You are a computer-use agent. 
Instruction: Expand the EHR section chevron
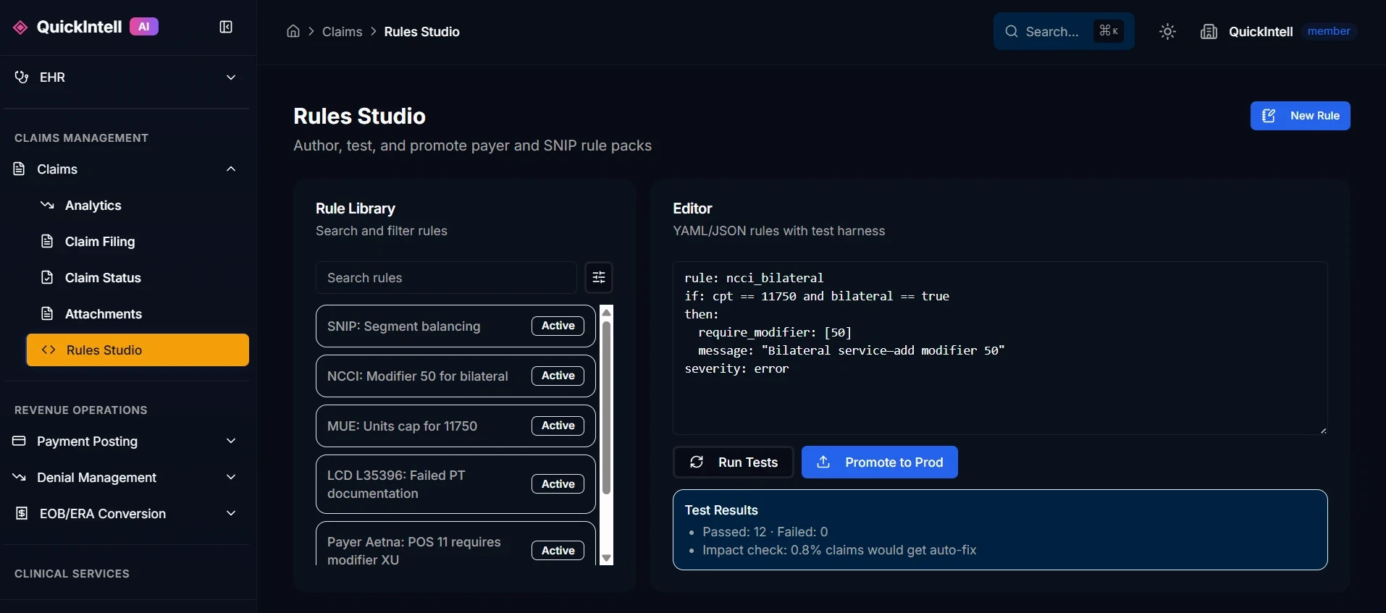[x=231, y=77]
